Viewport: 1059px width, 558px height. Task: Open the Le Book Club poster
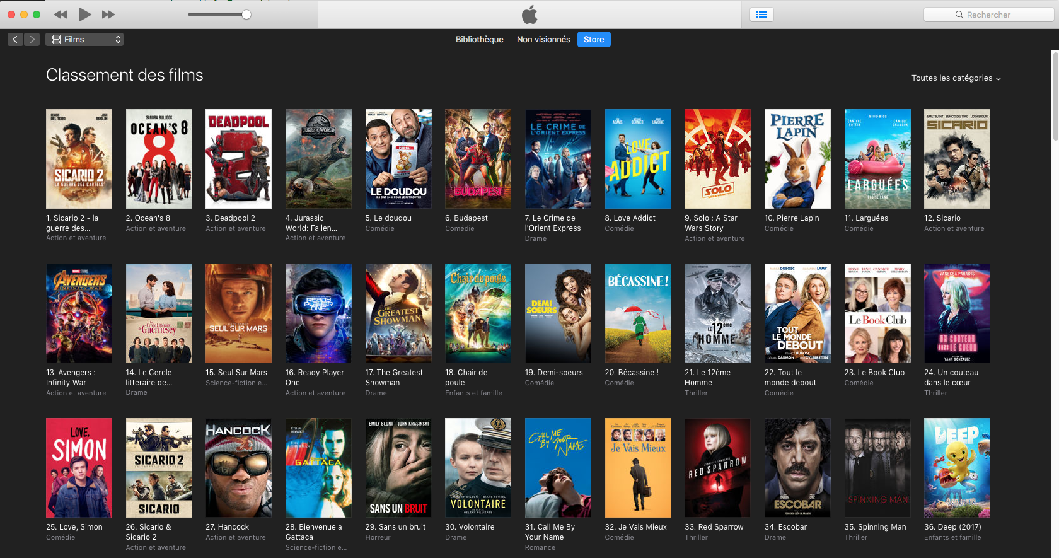click(877, 313)
